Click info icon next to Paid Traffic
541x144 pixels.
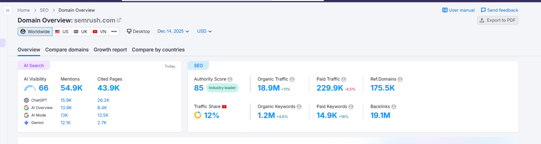[x=344, y=79]
